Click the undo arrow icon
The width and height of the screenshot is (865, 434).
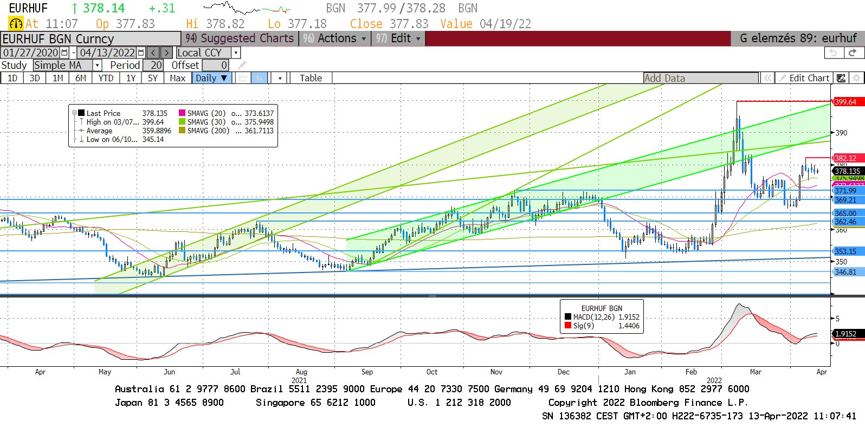pos(833,53)
